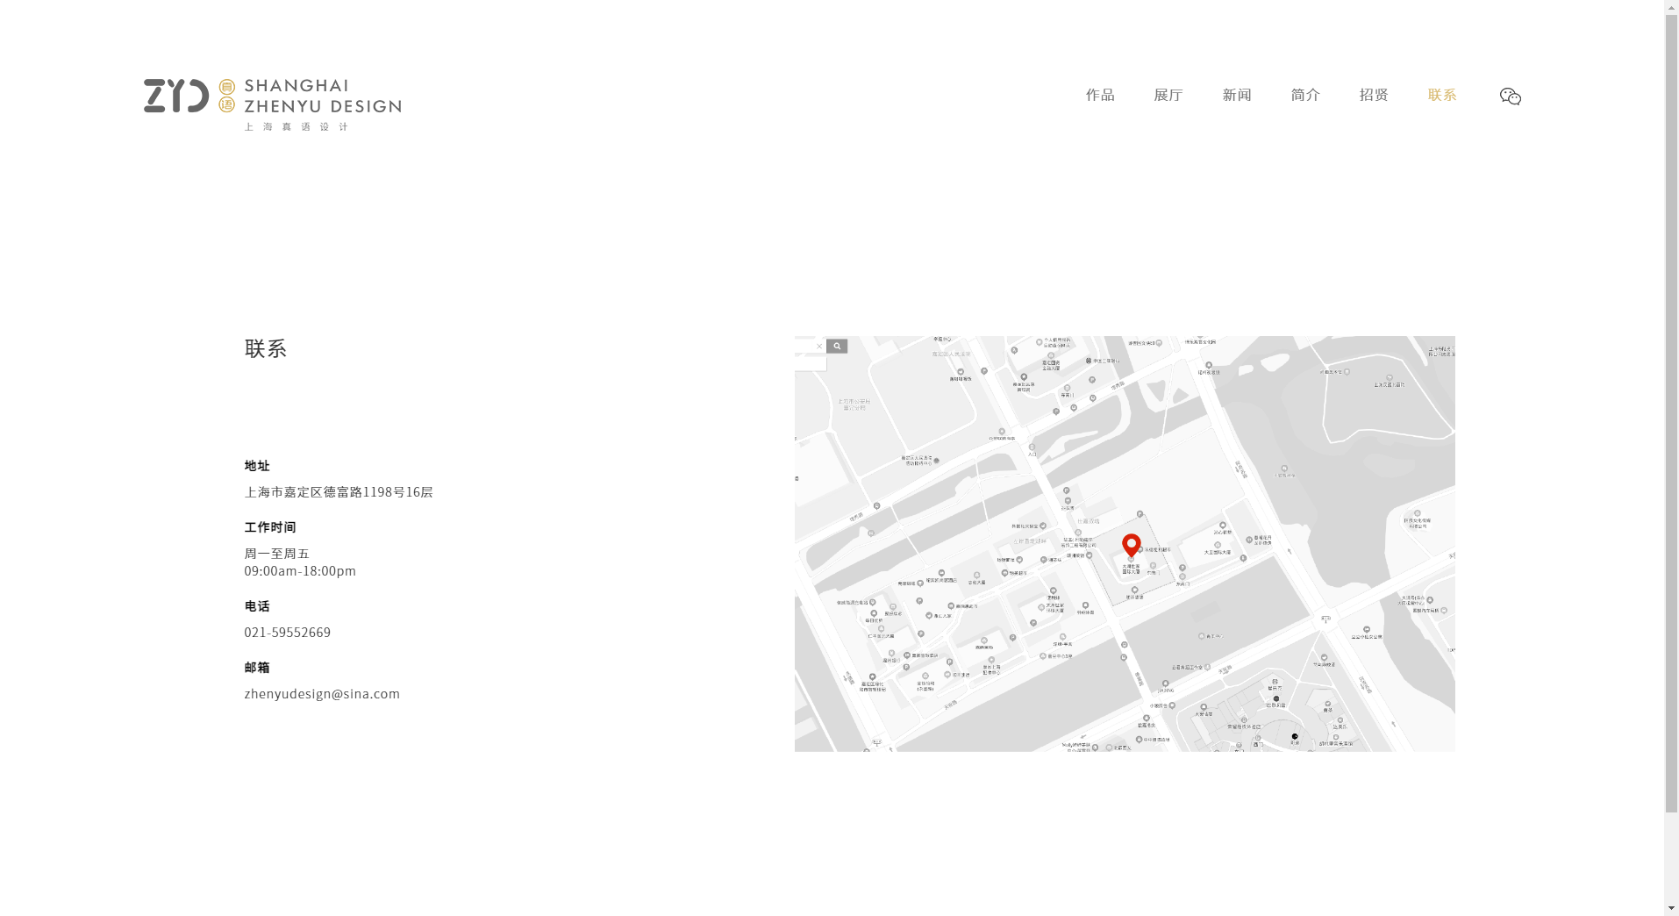Click the 上海市嘉定区德富路1198号16层 address text

click(x=339, y=492)
